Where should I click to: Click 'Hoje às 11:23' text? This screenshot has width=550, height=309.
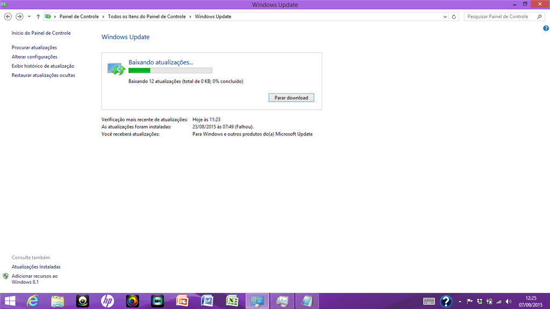pos(206,119)
